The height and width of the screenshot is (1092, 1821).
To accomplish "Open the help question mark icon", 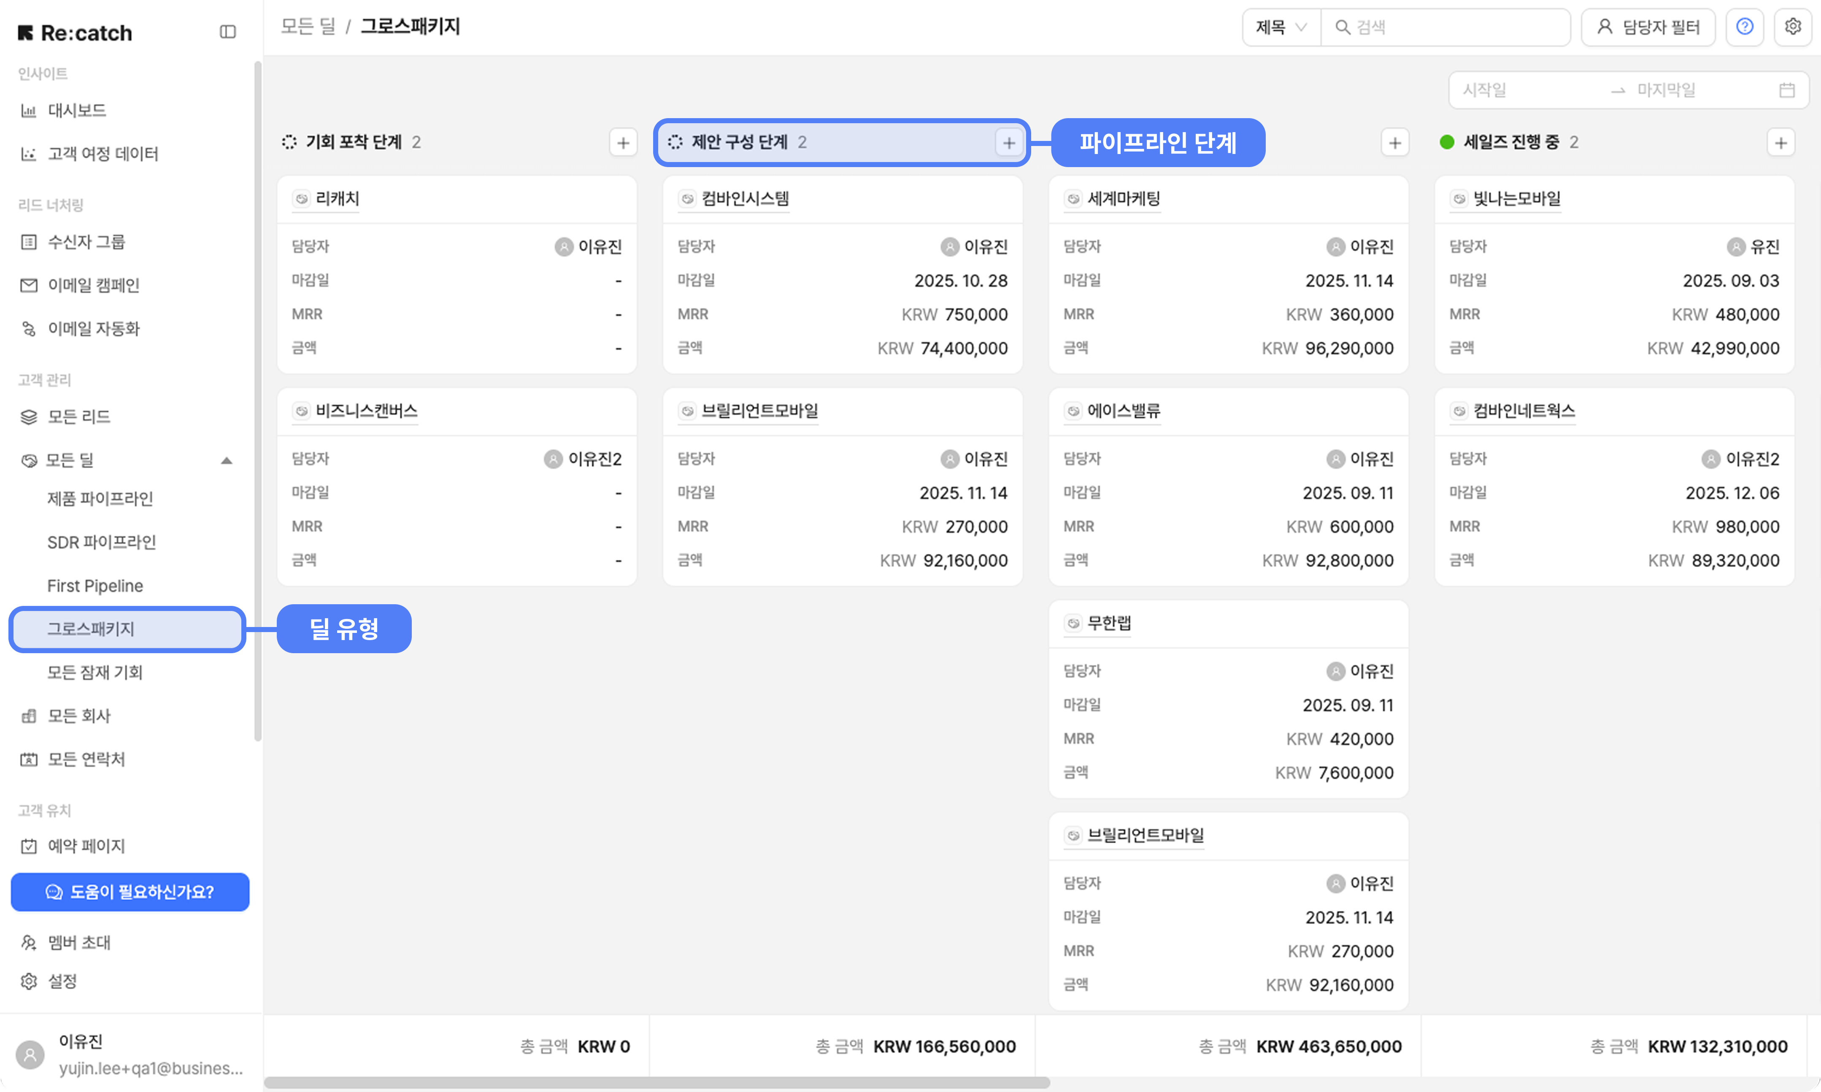I will pyautogui.click(x=1745, y=27).
